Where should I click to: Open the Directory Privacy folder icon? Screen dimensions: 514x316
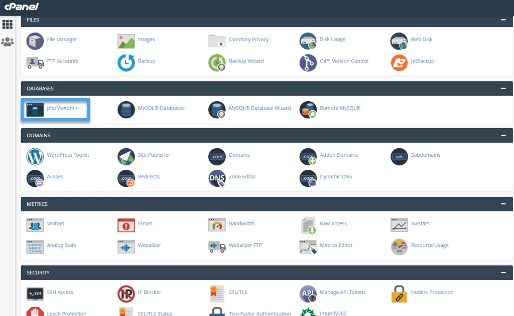coord(217,41)
